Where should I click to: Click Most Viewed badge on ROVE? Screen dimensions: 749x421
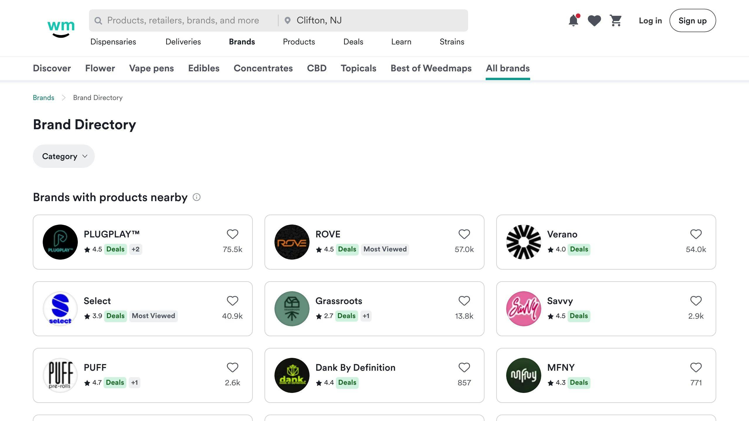pos(385,249)
